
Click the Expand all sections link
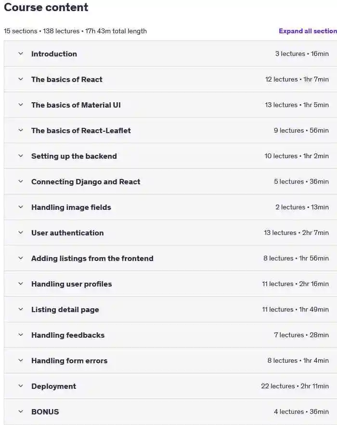point(308,31)
